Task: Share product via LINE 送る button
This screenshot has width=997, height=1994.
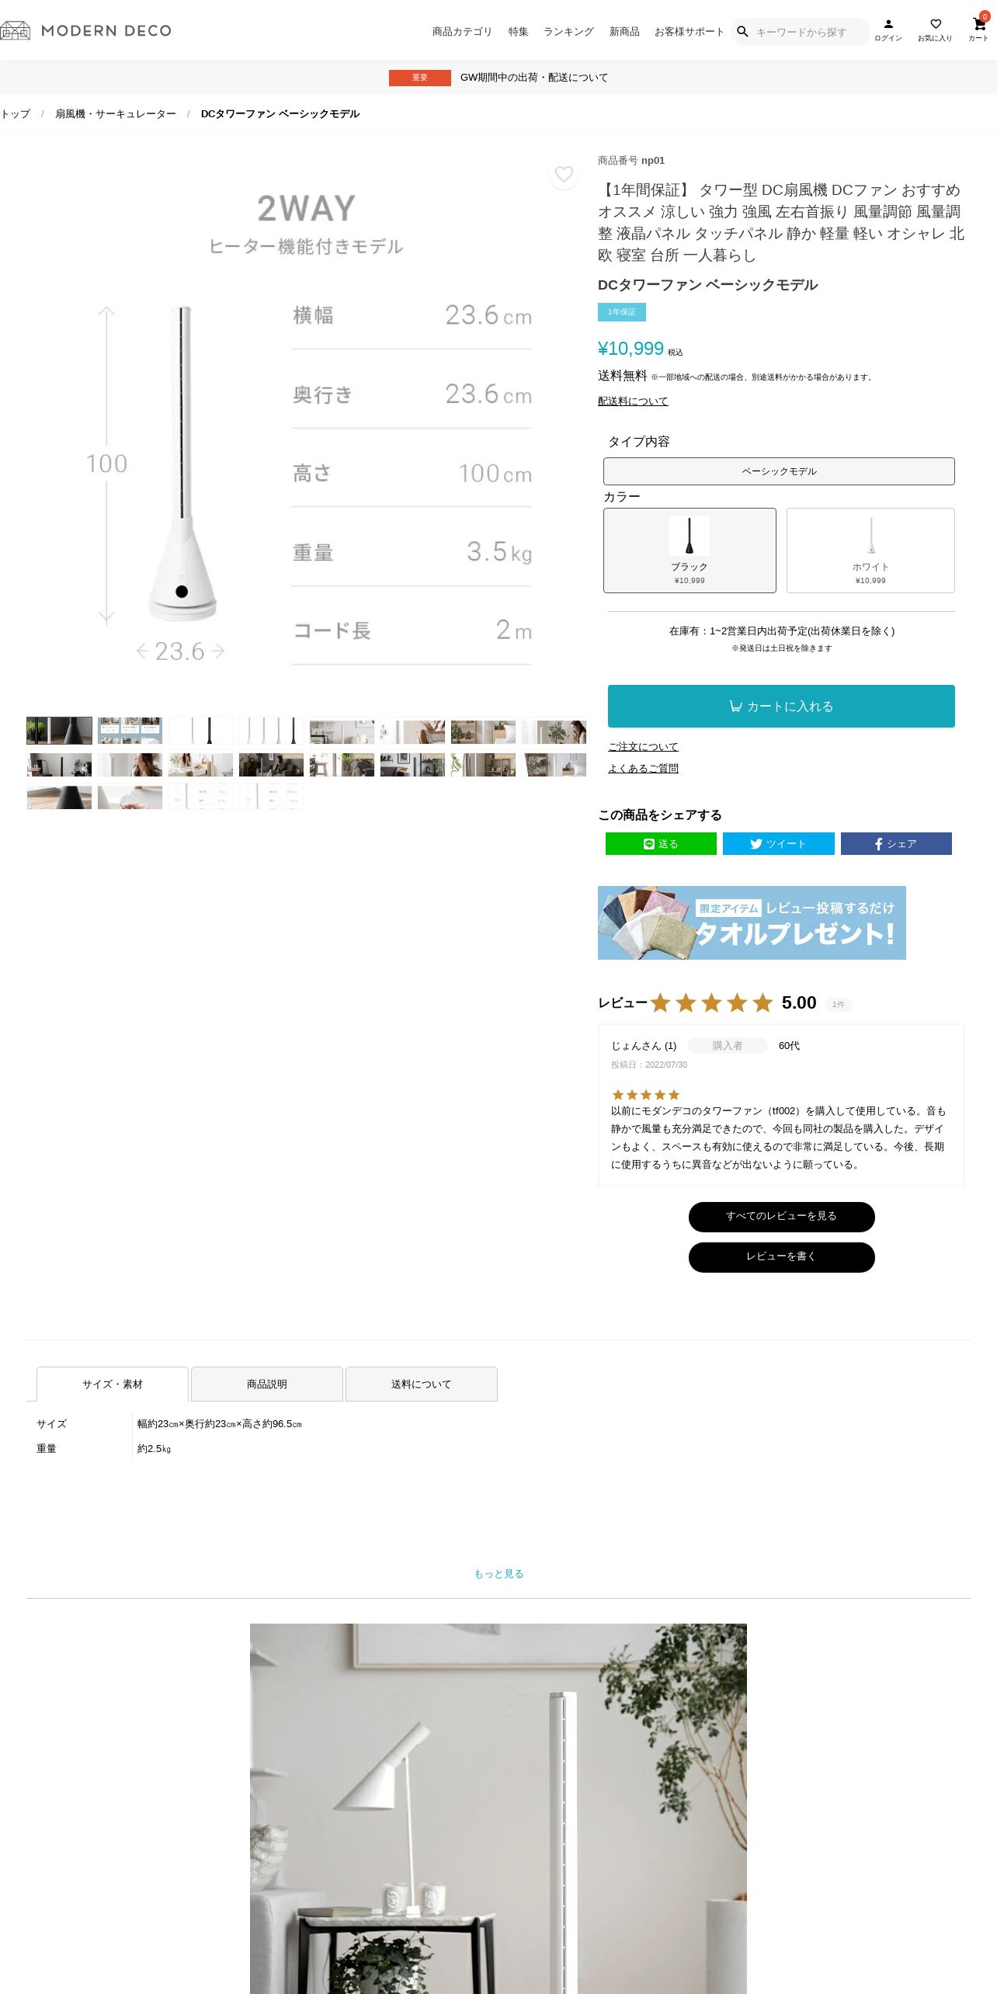Action: tap(661, 844)
